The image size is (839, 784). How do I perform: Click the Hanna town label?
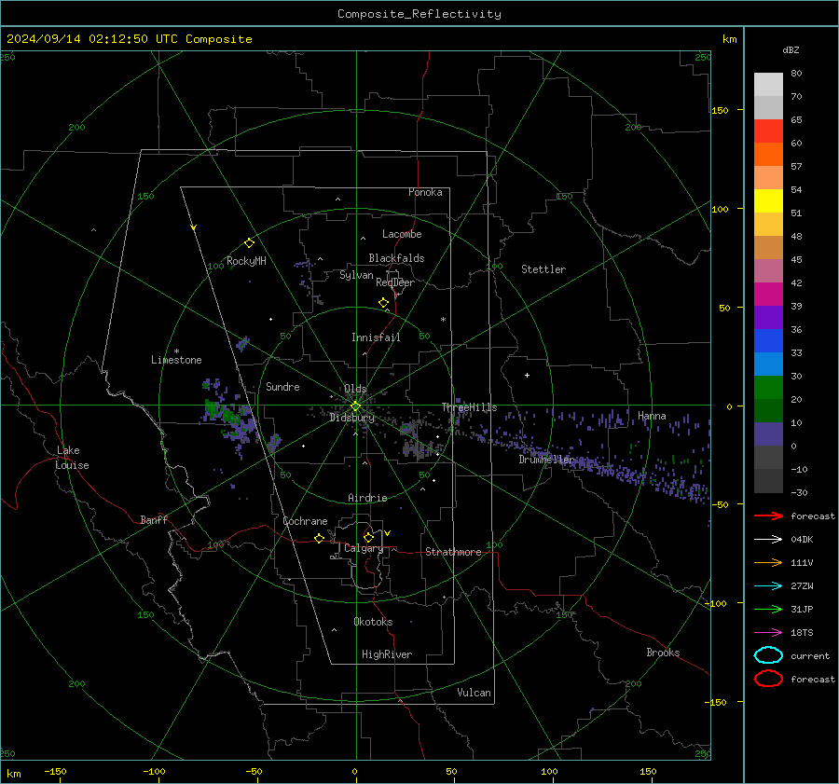[x=652, y=416]
